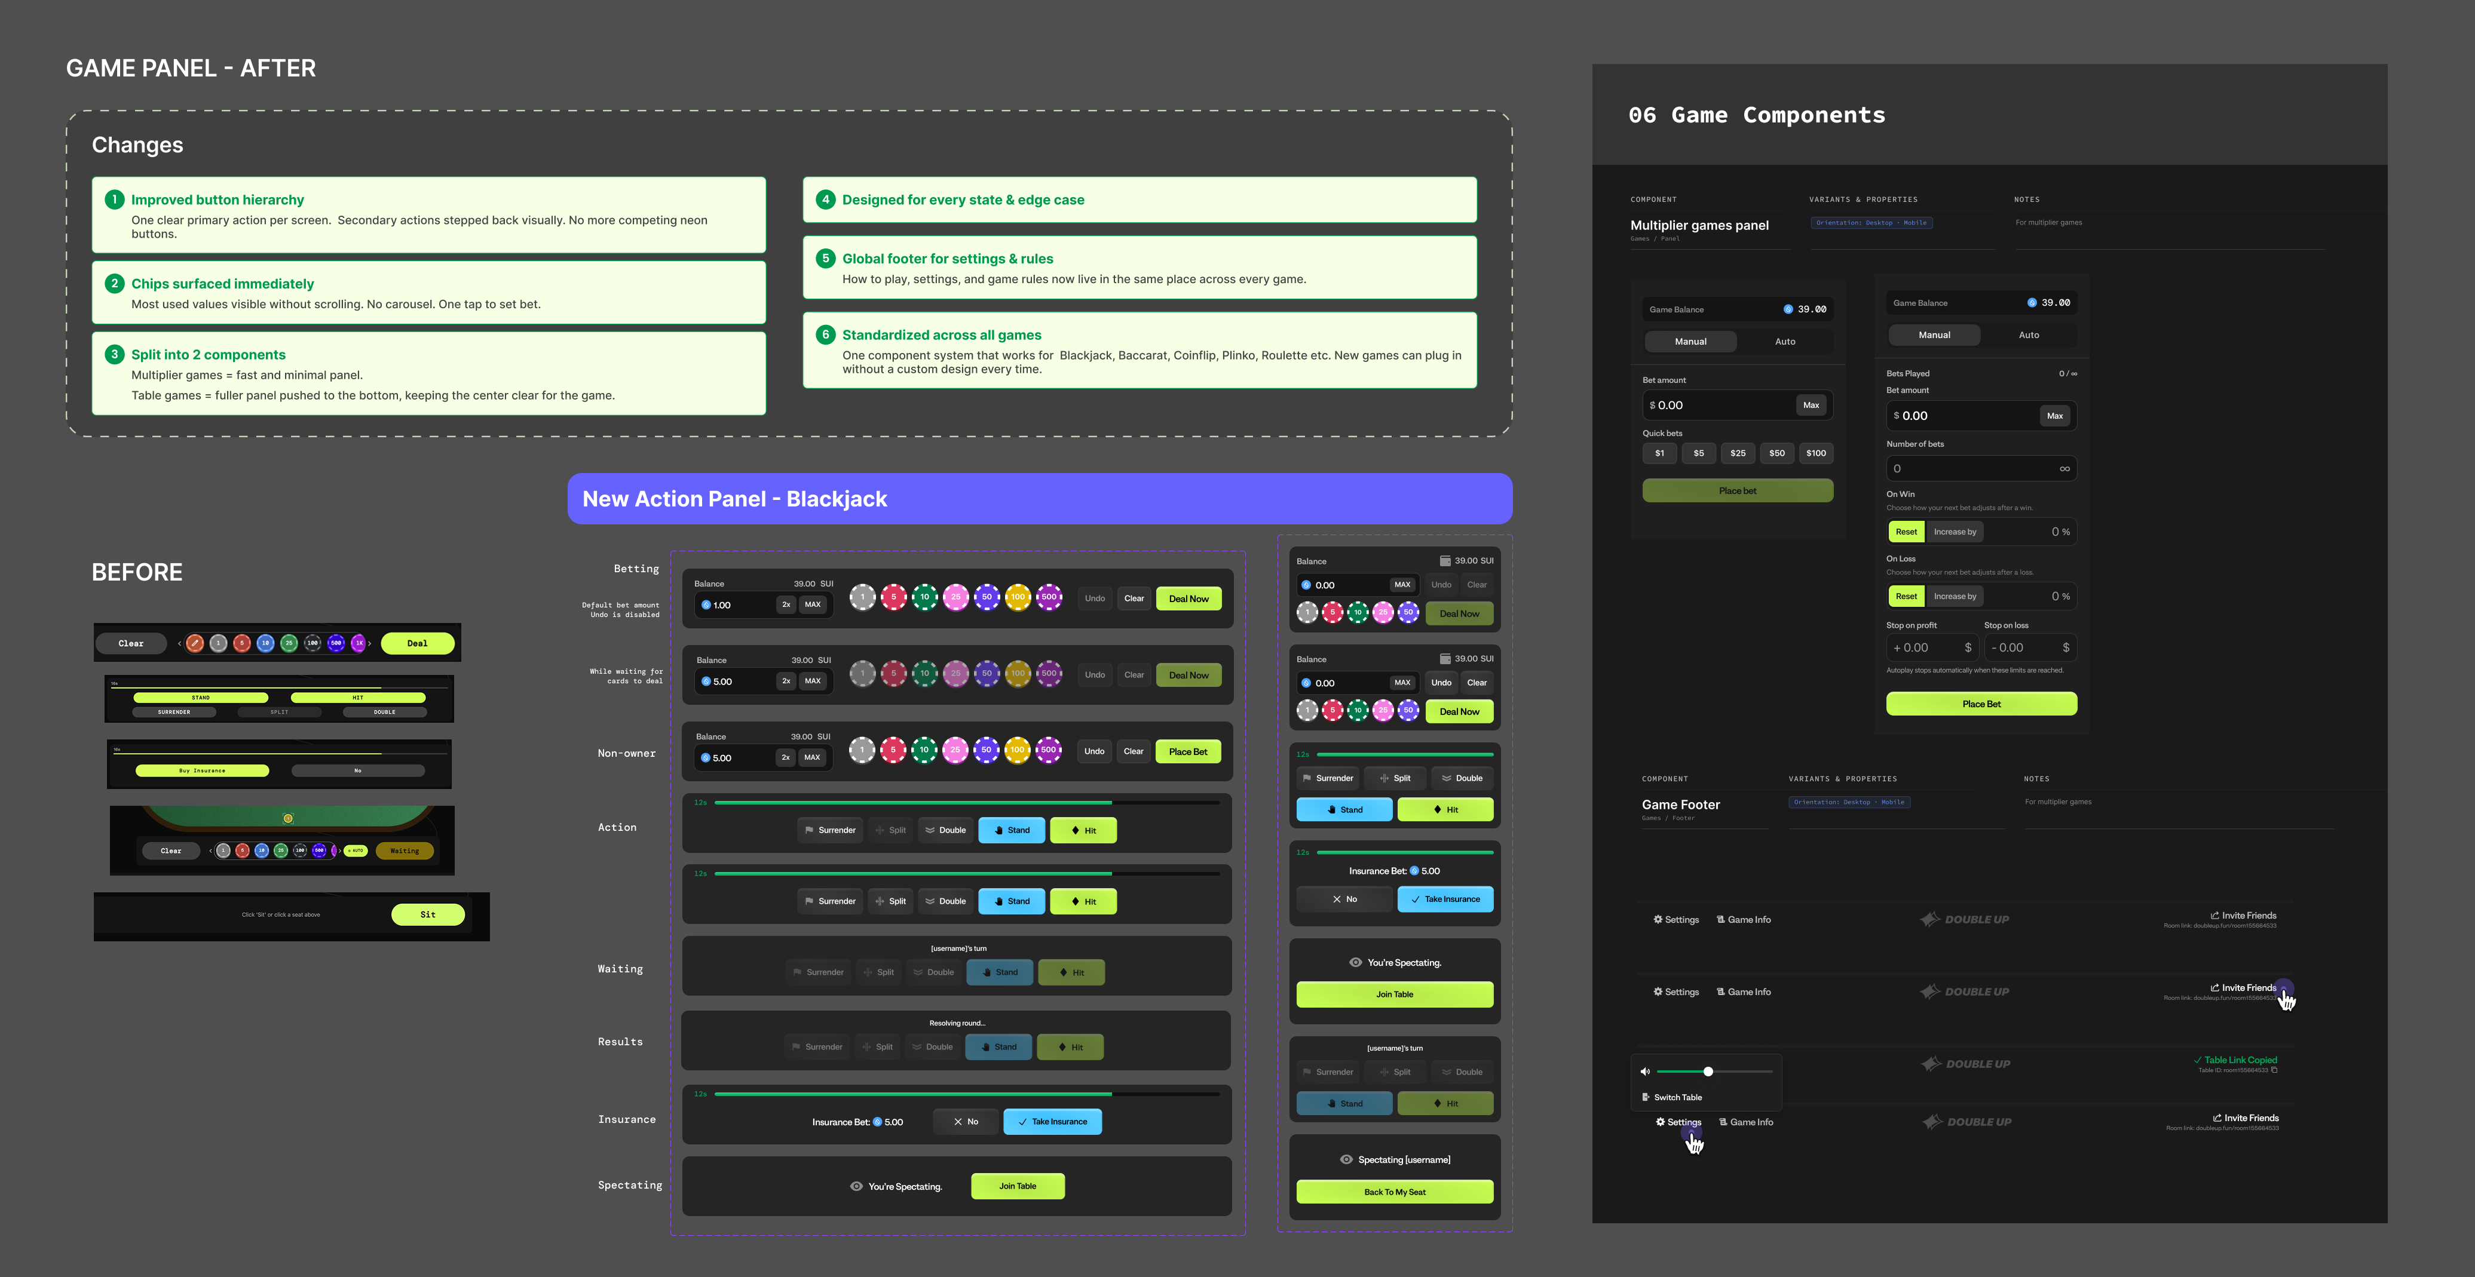Image resolution: width=2475 pixels, height=1277 pixels.
Task: Click the Sit button in BEFORE section
Action: click(428, 915)
